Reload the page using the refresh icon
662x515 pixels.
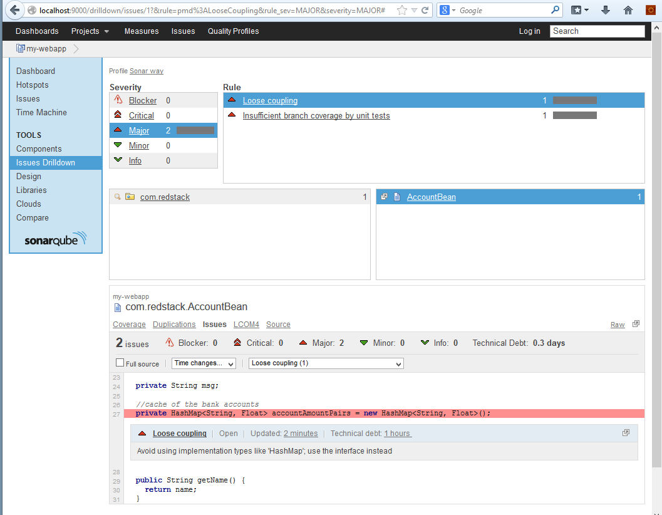(425, 11)
